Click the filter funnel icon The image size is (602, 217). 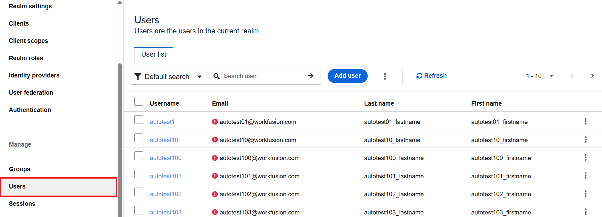coord(138,76)
